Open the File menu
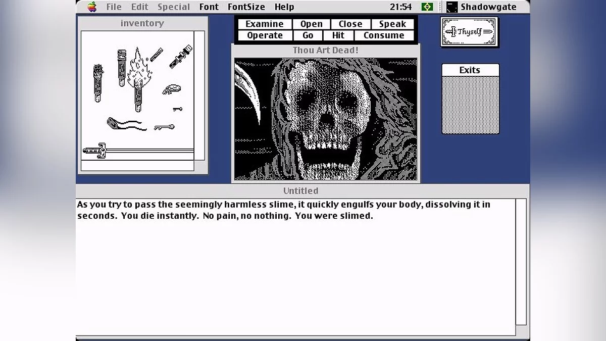Viewport: 606px width, 341px height. (x=114, y=7)
